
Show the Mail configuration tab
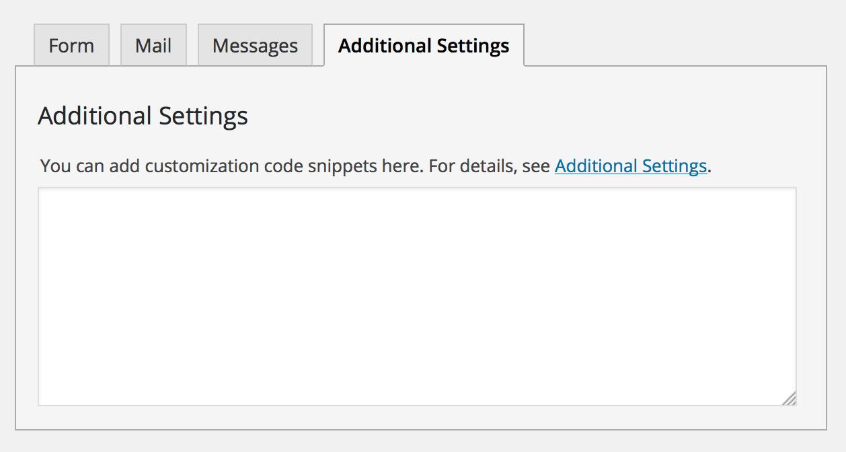(153, 46)
